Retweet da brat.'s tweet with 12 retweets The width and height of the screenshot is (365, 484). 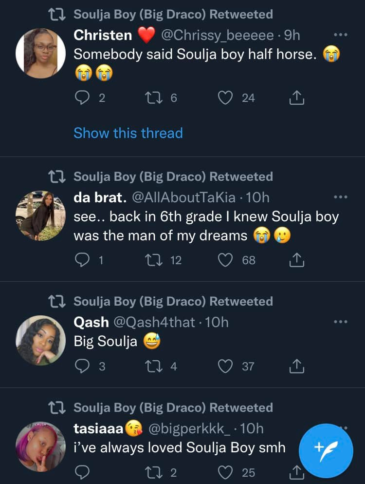152,260
